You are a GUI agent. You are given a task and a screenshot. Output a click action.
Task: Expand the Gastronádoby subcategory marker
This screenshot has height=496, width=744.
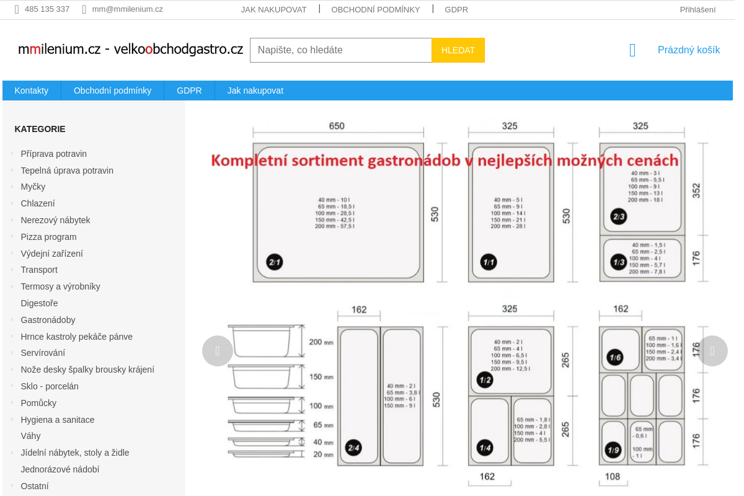pos(12,320)
